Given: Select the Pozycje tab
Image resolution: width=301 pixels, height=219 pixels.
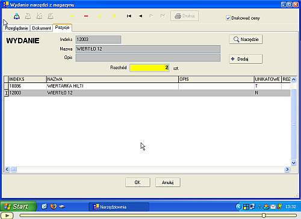Looking at the screenshot, I should pyautogui.click(x=62, y=28).
